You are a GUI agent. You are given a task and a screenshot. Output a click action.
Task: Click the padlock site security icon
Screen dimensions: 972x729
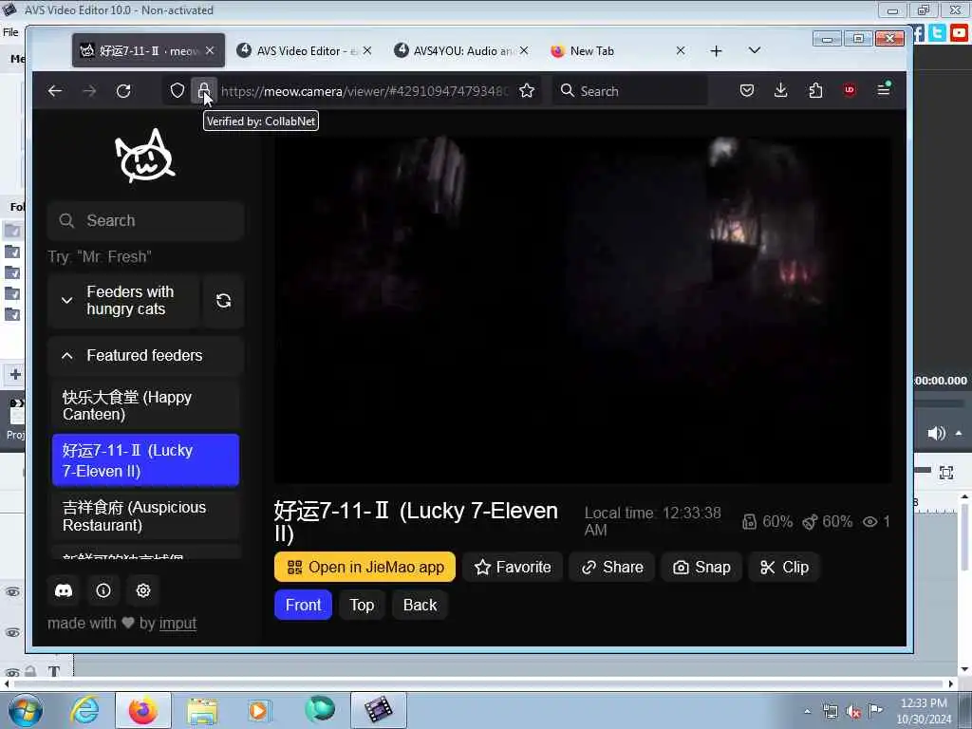203,91
